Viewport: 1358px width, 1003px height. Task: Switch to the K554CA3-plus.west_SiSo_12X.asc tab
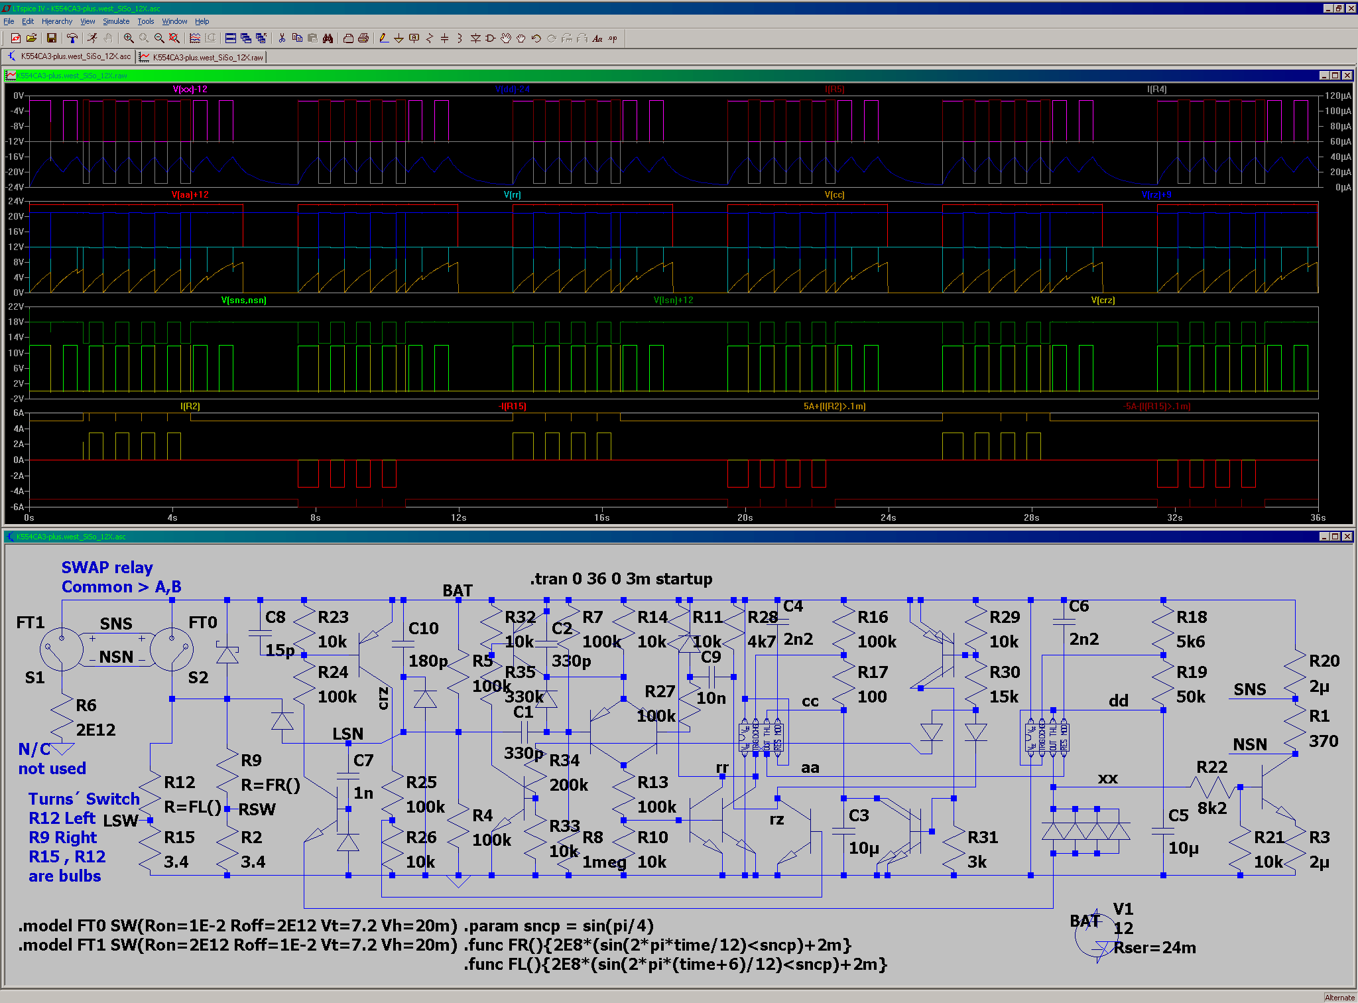(70, 56)
